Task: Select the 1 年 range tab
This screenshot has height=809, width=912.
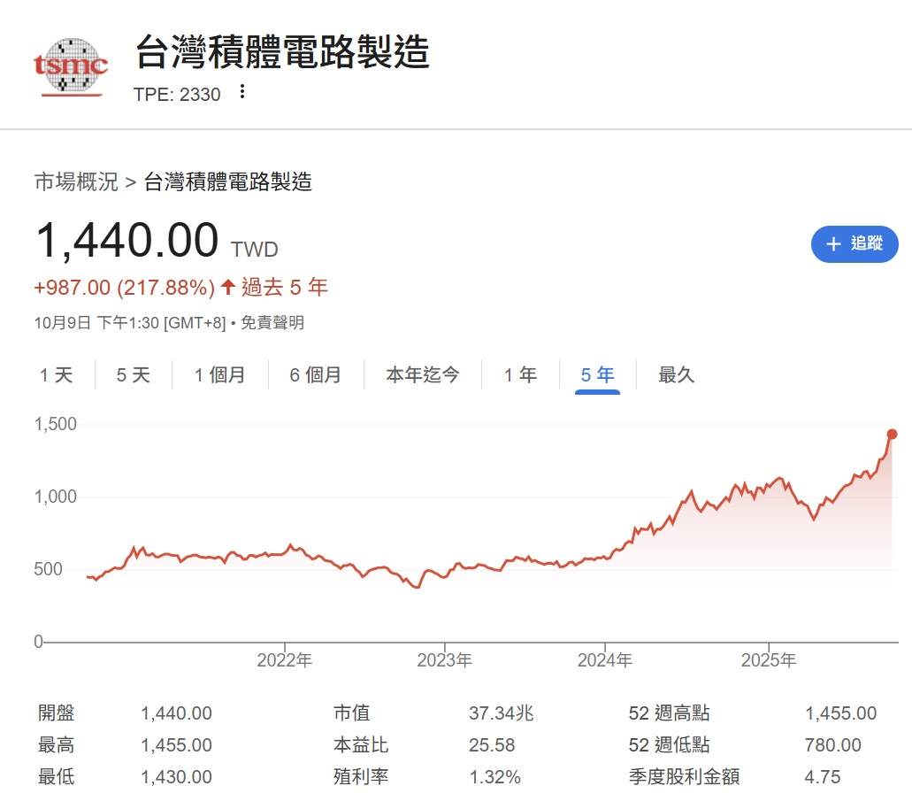Action: click(520, 374)
